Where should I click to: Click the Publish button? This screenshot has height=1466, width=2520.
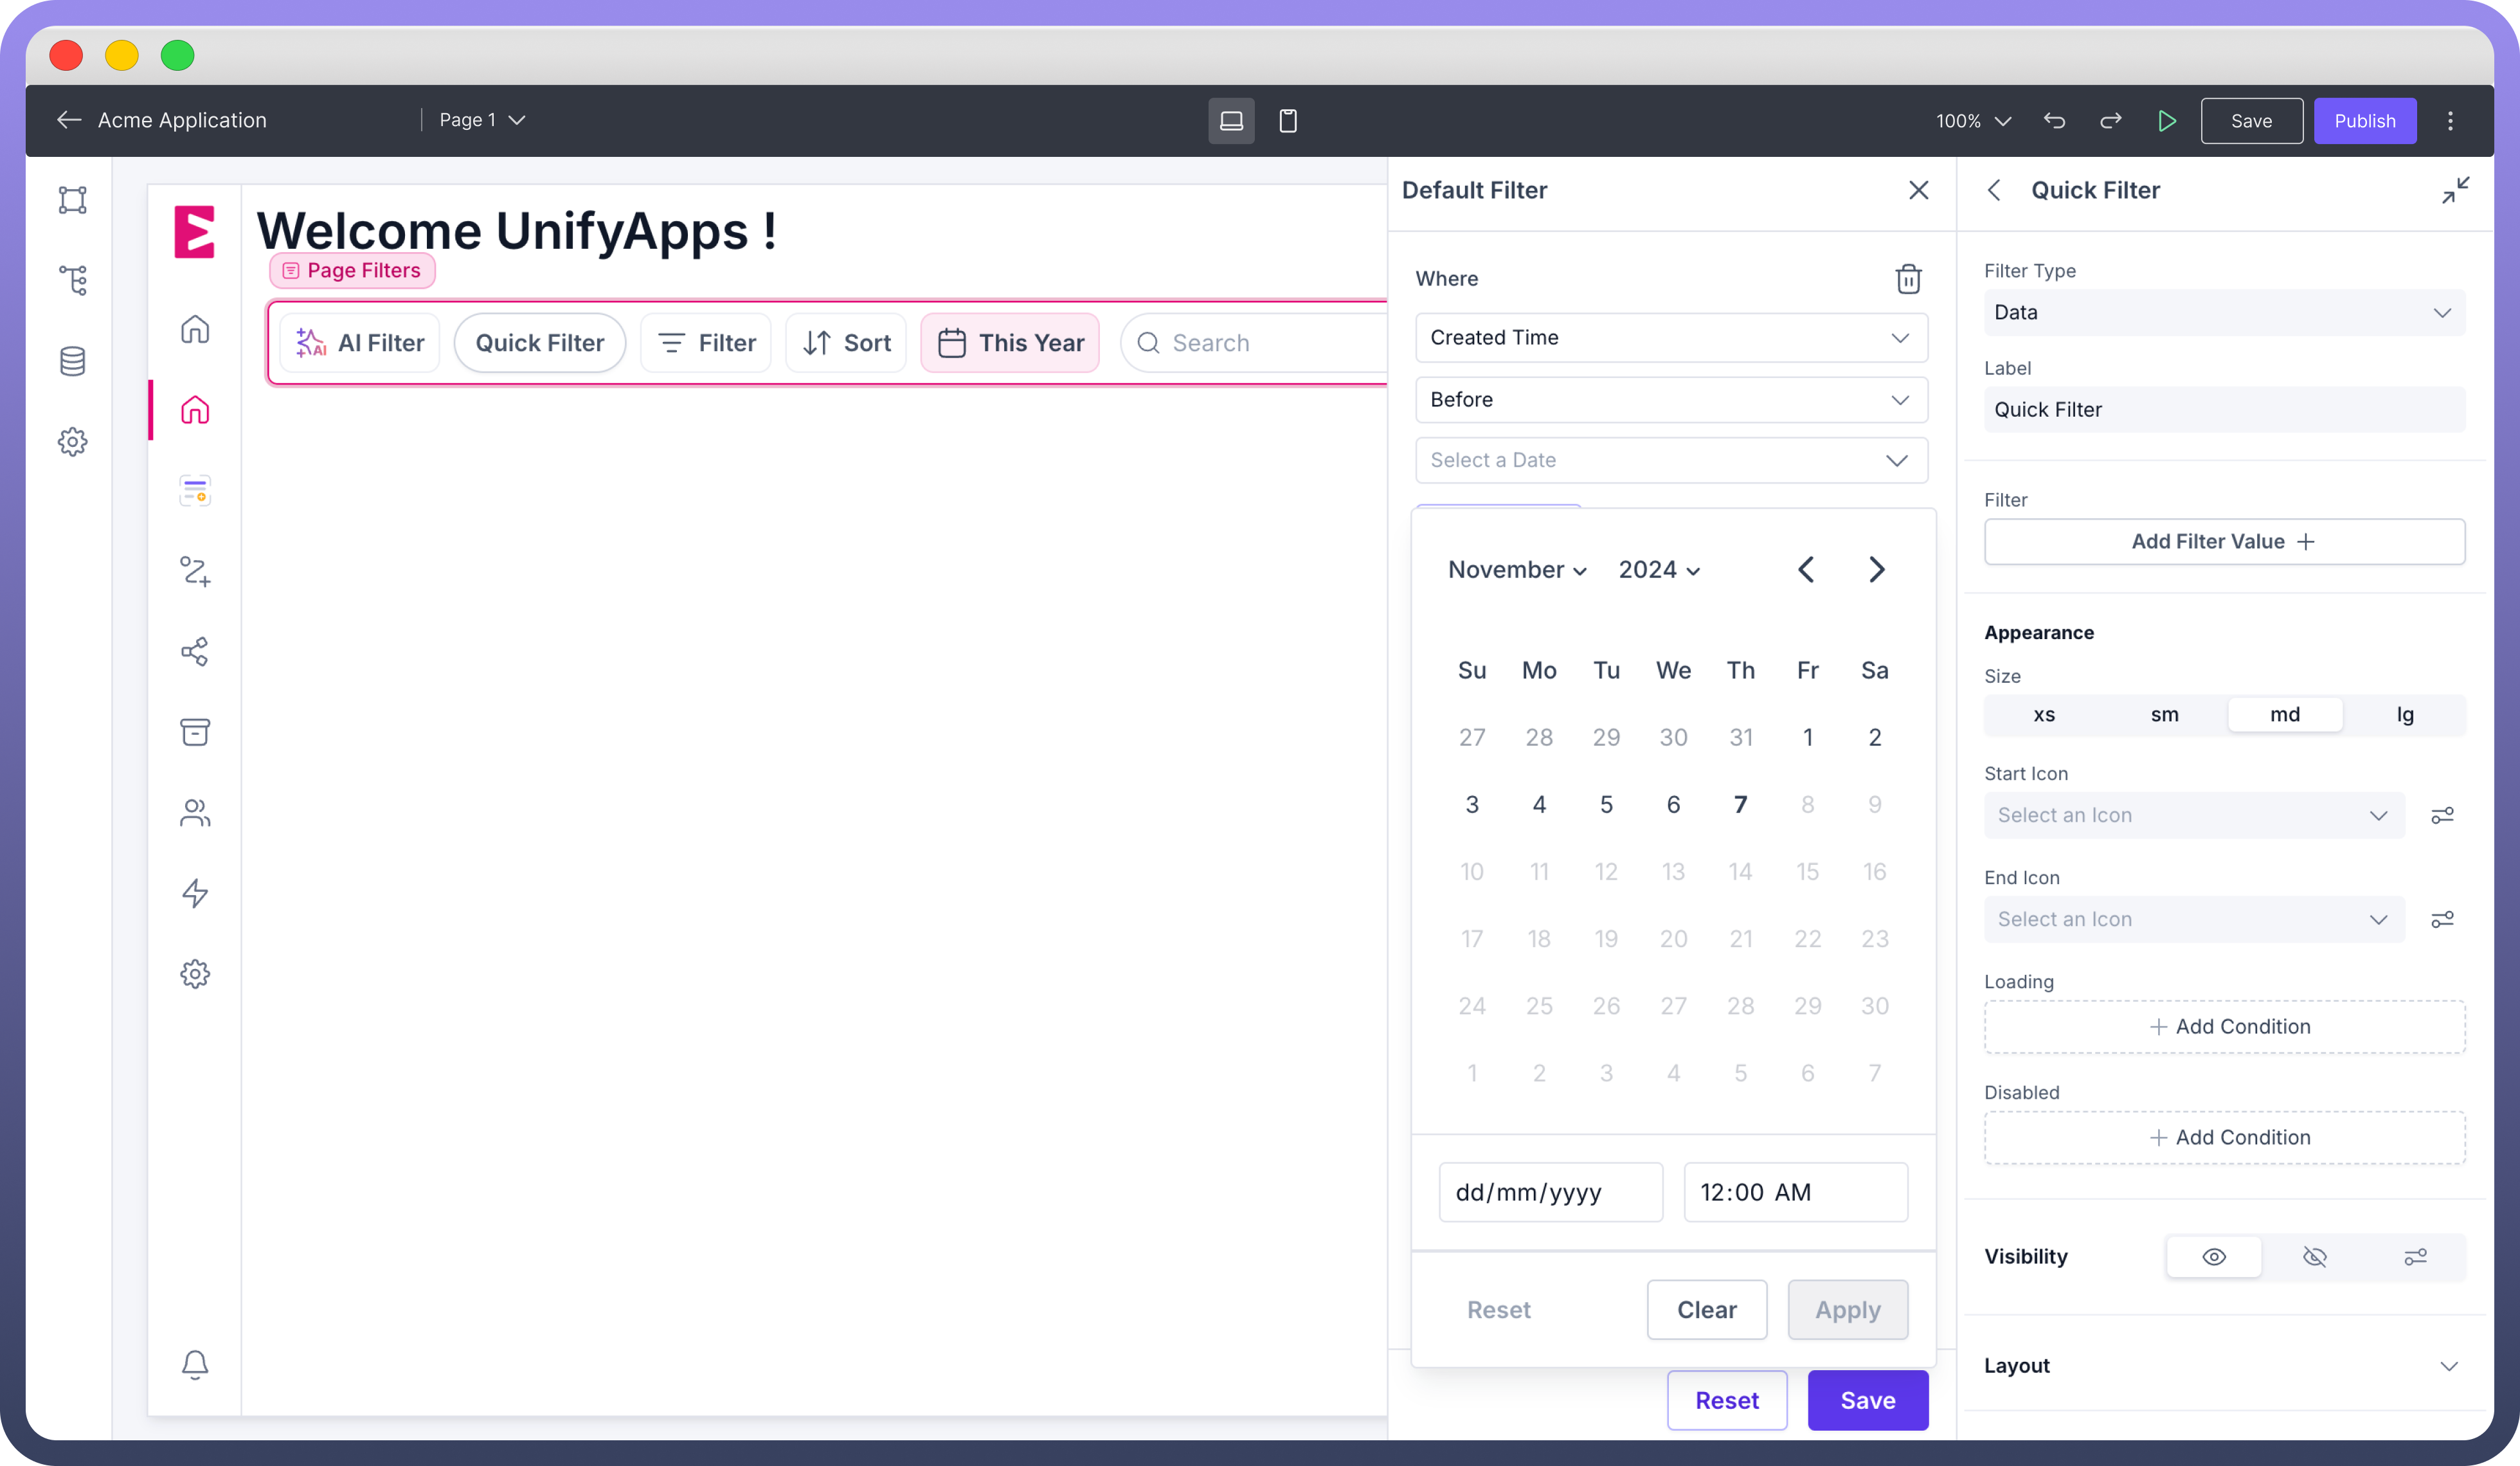pyautogui.click(x=2364, y=121)
